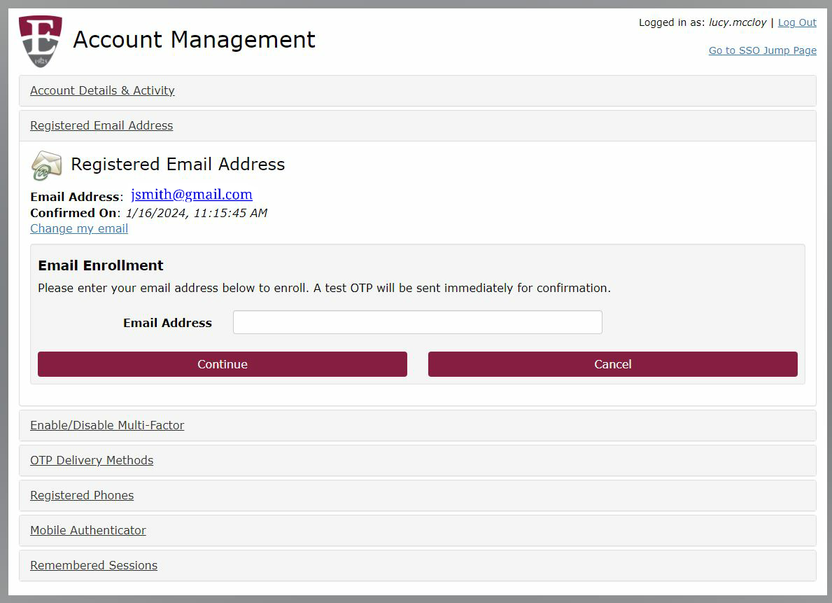Expand the Registered Phones section

click(x=82, y=495)
